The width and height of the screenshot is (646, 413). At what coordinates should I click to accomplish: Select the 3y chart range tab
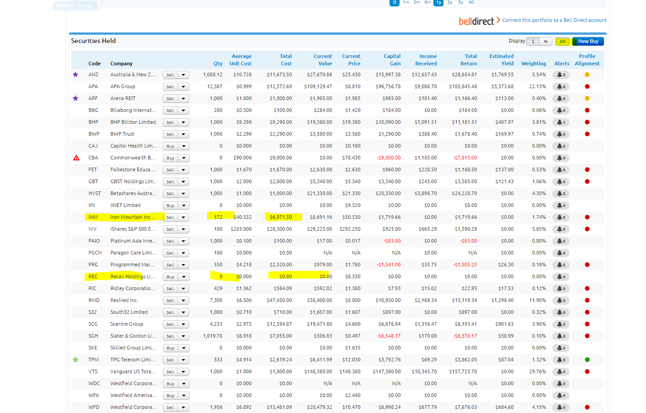point(450,2)
